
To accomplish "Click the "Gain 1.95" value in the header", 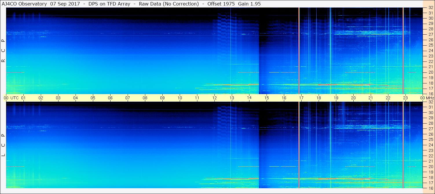I will coord(249,4).
